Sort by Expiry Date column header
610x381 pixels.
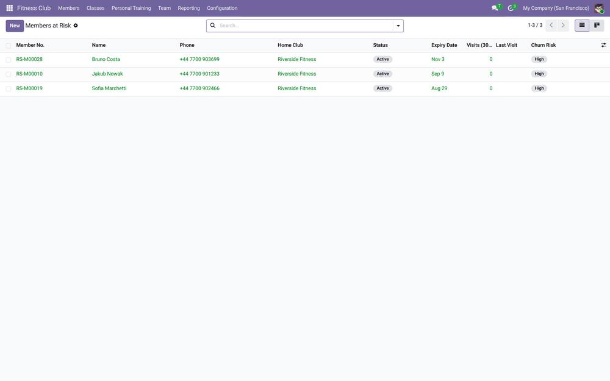(444, 45)
